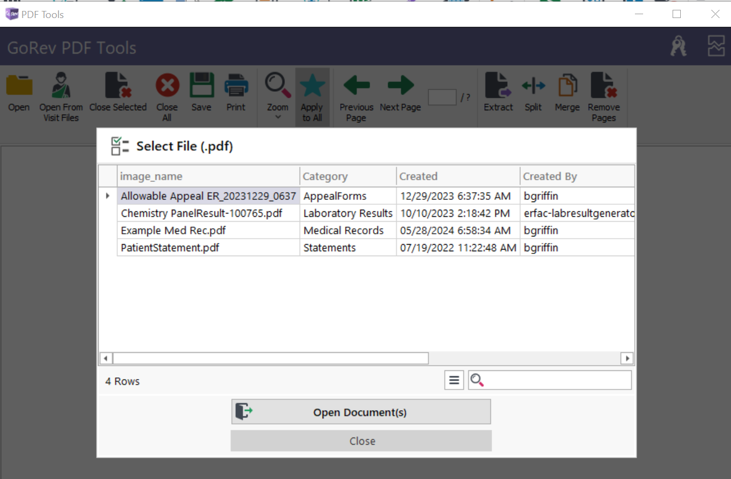Click the picture icon in header corner
The height and width of the screenshot is (479, 731).
coord(716,46)
